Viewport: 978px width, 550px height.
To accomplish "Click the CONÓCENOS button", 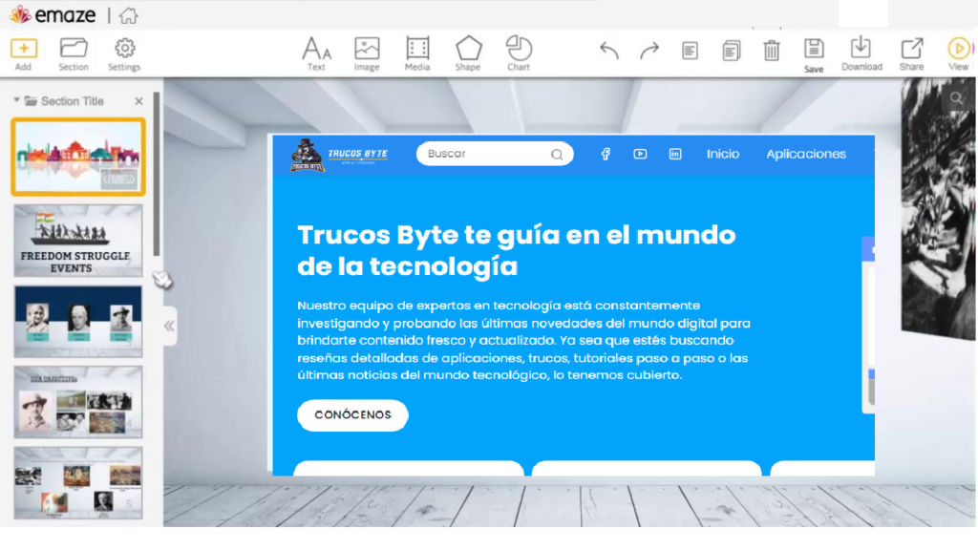I will click(x=352, y=414).
